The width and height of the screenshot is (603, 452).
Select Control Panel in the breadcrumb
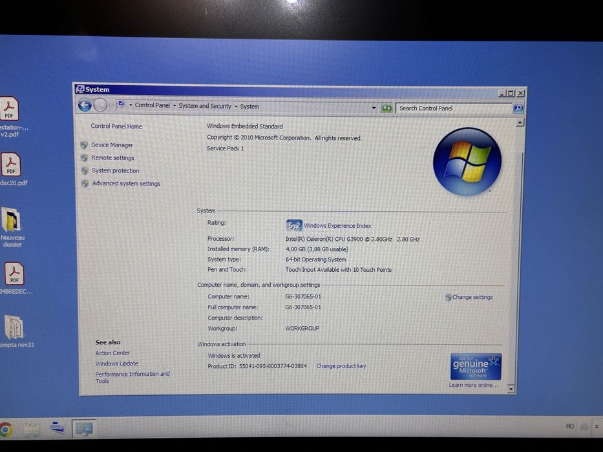coord(152,105)
